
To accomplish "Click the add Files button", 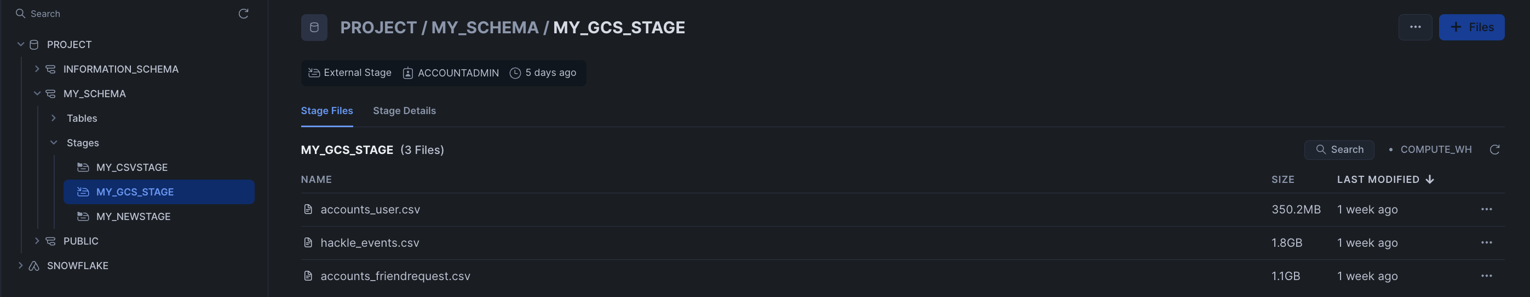I will (1471, 27).
